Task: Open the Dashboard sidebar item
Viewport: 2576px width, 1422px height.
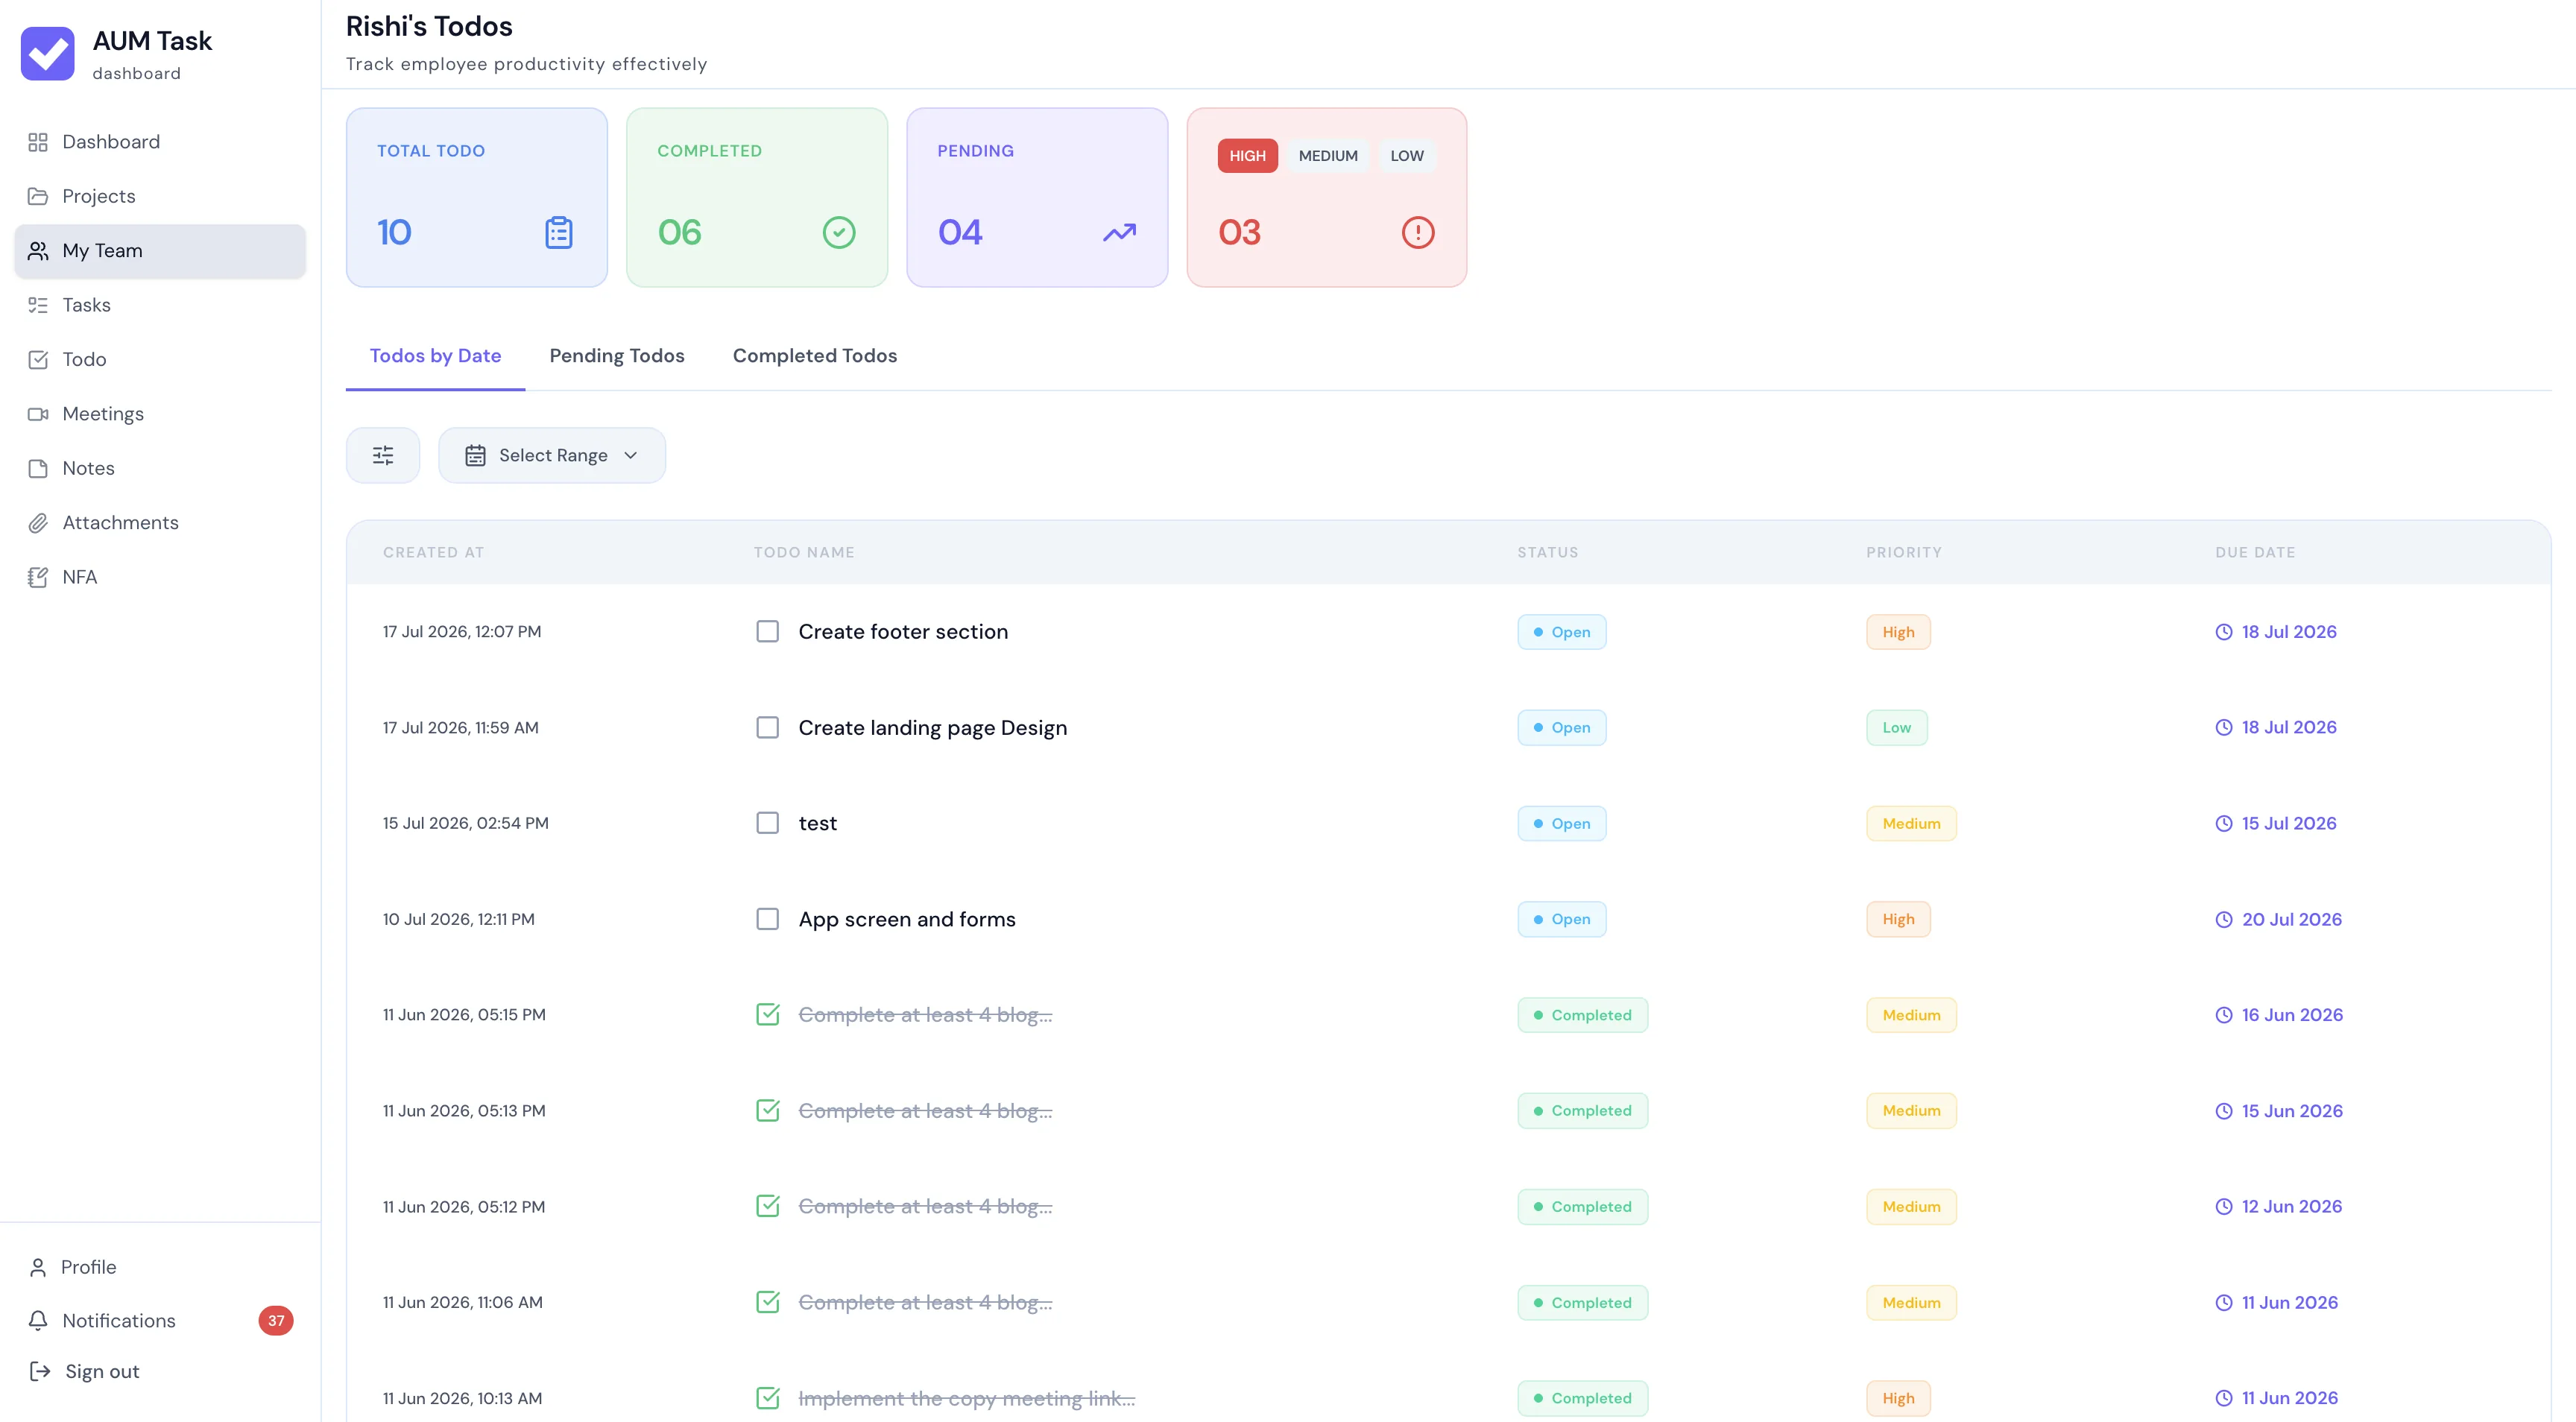Action: [160, 142]
